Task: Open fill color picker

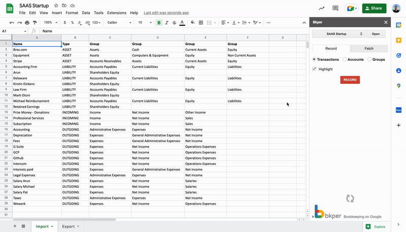Action: tap(193, 23)
